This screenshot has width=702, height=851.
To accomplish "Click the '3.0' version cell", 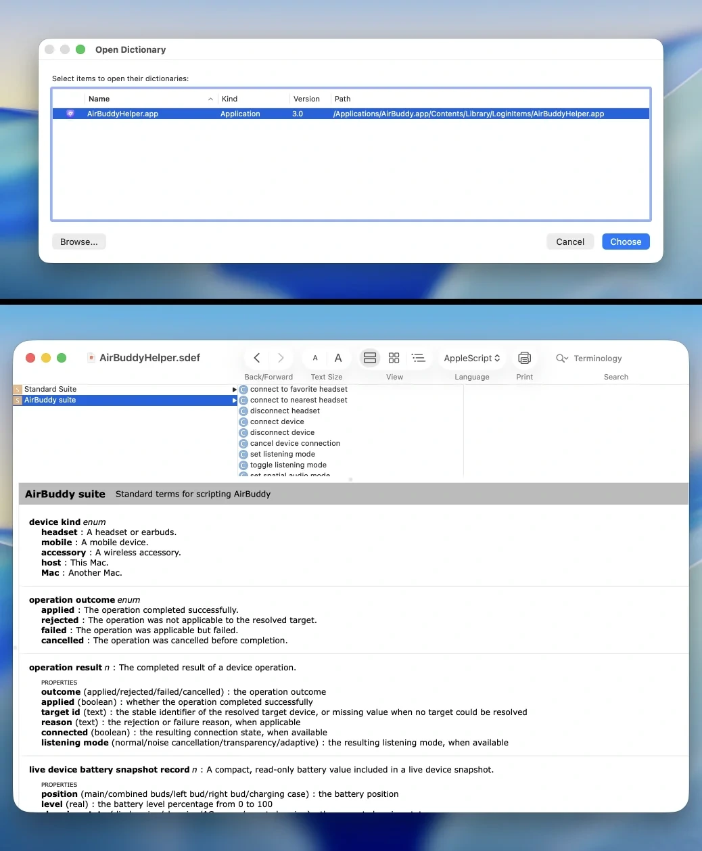I will pos(298,114).
